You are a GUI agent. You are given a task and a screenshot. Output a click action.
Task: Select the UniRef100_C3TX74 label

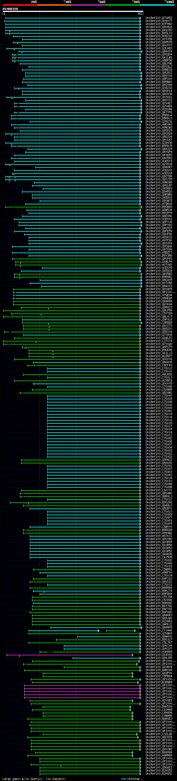(x=159, y=341)
